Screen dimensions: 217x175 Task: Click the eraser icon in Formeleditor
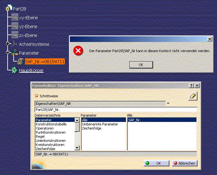coord(193,96)
